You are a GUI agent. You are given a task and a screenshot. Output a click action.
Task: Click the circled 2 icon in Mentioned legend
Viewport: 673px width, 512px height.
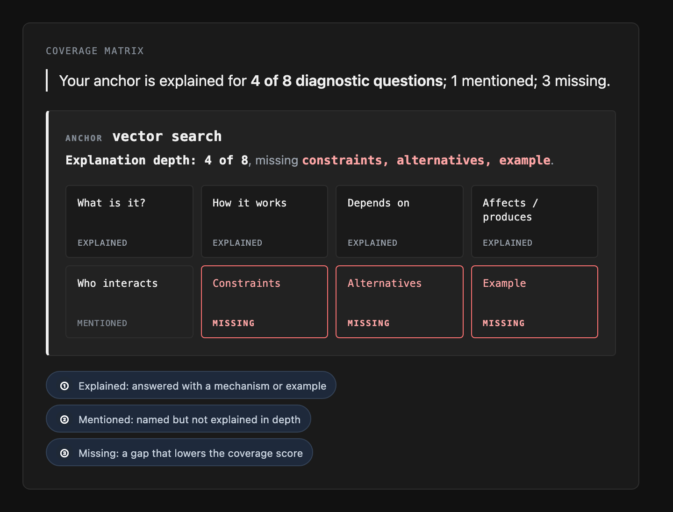[64, 420]
